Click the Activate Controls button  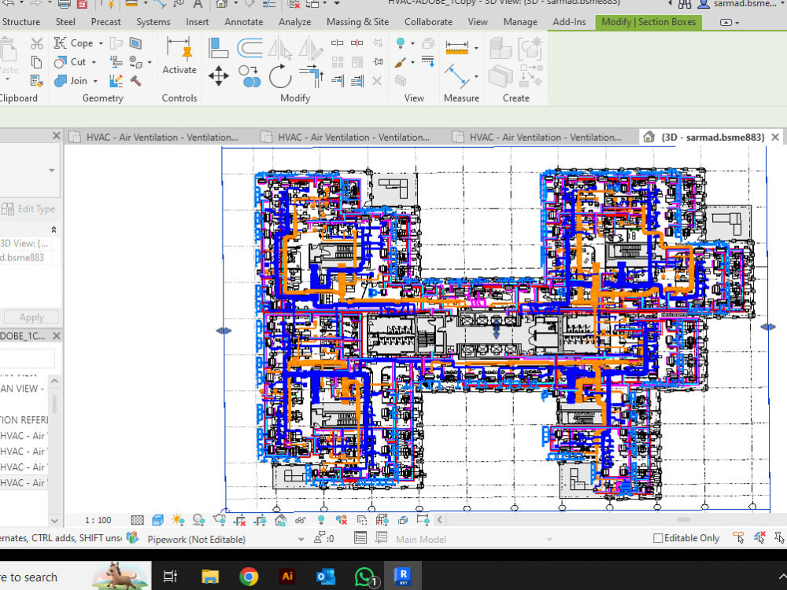coord(179,57)
